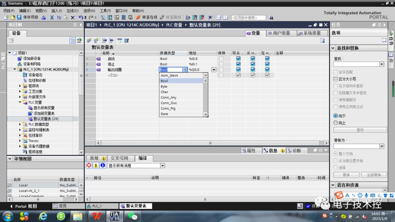The width and height of the screenshot is (395, 222).
Task: Show errors with the red X filter icon
Action: tap(89, 165)
